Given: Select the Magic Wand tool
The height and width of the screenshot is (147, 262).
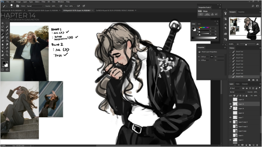Looking at the screenshot, I should pos(7,26).
